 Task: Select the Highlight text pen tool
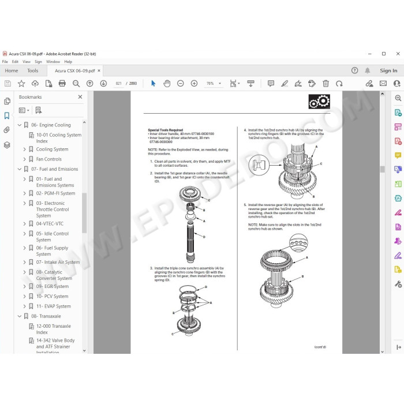(285, 84)
